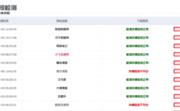Image resolution: width=180 pixels, height=111 pixels.
Task: Click green status text in 小飞资源网 row
Action: (138, 54)
